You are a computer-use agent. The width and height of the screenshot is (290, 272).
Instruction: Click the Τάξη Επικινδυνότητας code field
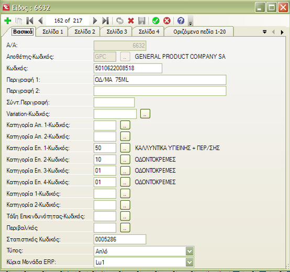click(105, 216)
